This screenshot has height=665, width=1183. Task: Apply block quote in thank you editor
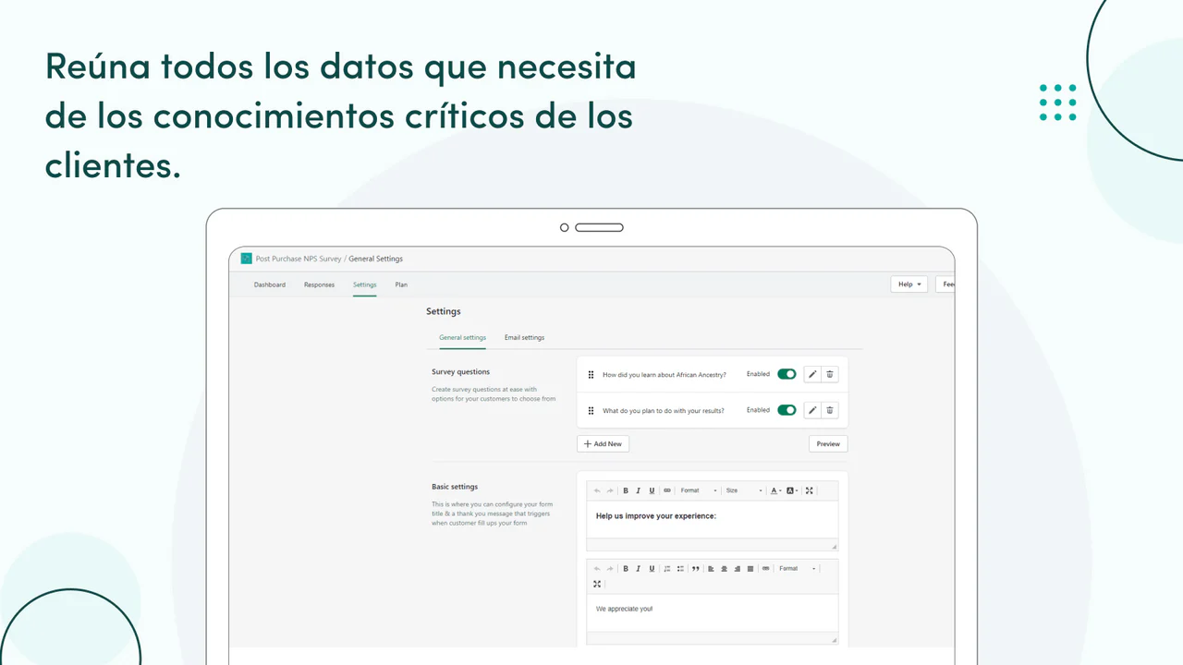696,568
